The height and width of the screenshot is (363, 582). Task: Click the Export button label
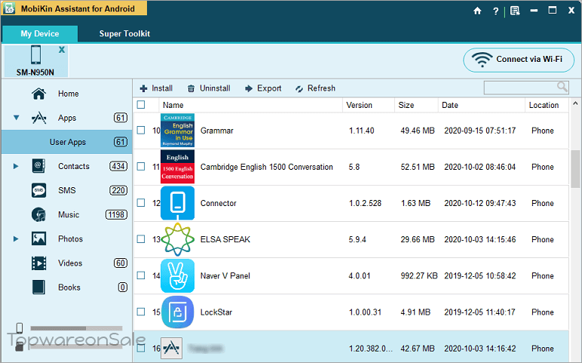click(x=269, y=88)
